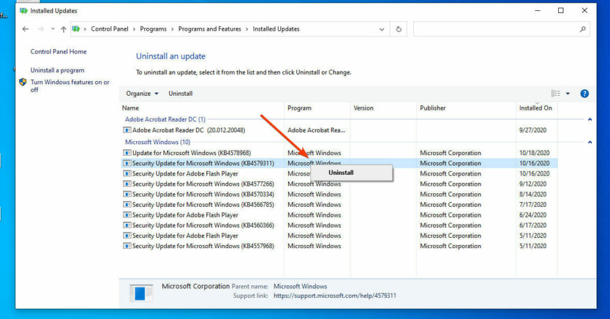Maximize the Installed Updates window
Screen dimensions: 610x319
[x=561, y=10]
